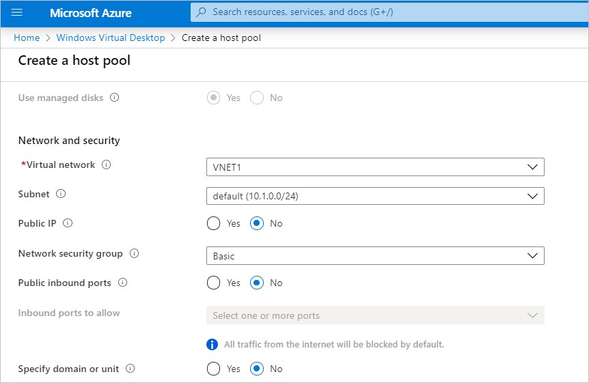Select No for Use managed disks
The height and width of the screenshot is (383, 589).
257,98
